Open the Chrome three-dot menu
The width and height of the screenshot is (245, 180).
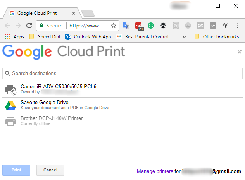pyautogui.click(x=238, y=26)
